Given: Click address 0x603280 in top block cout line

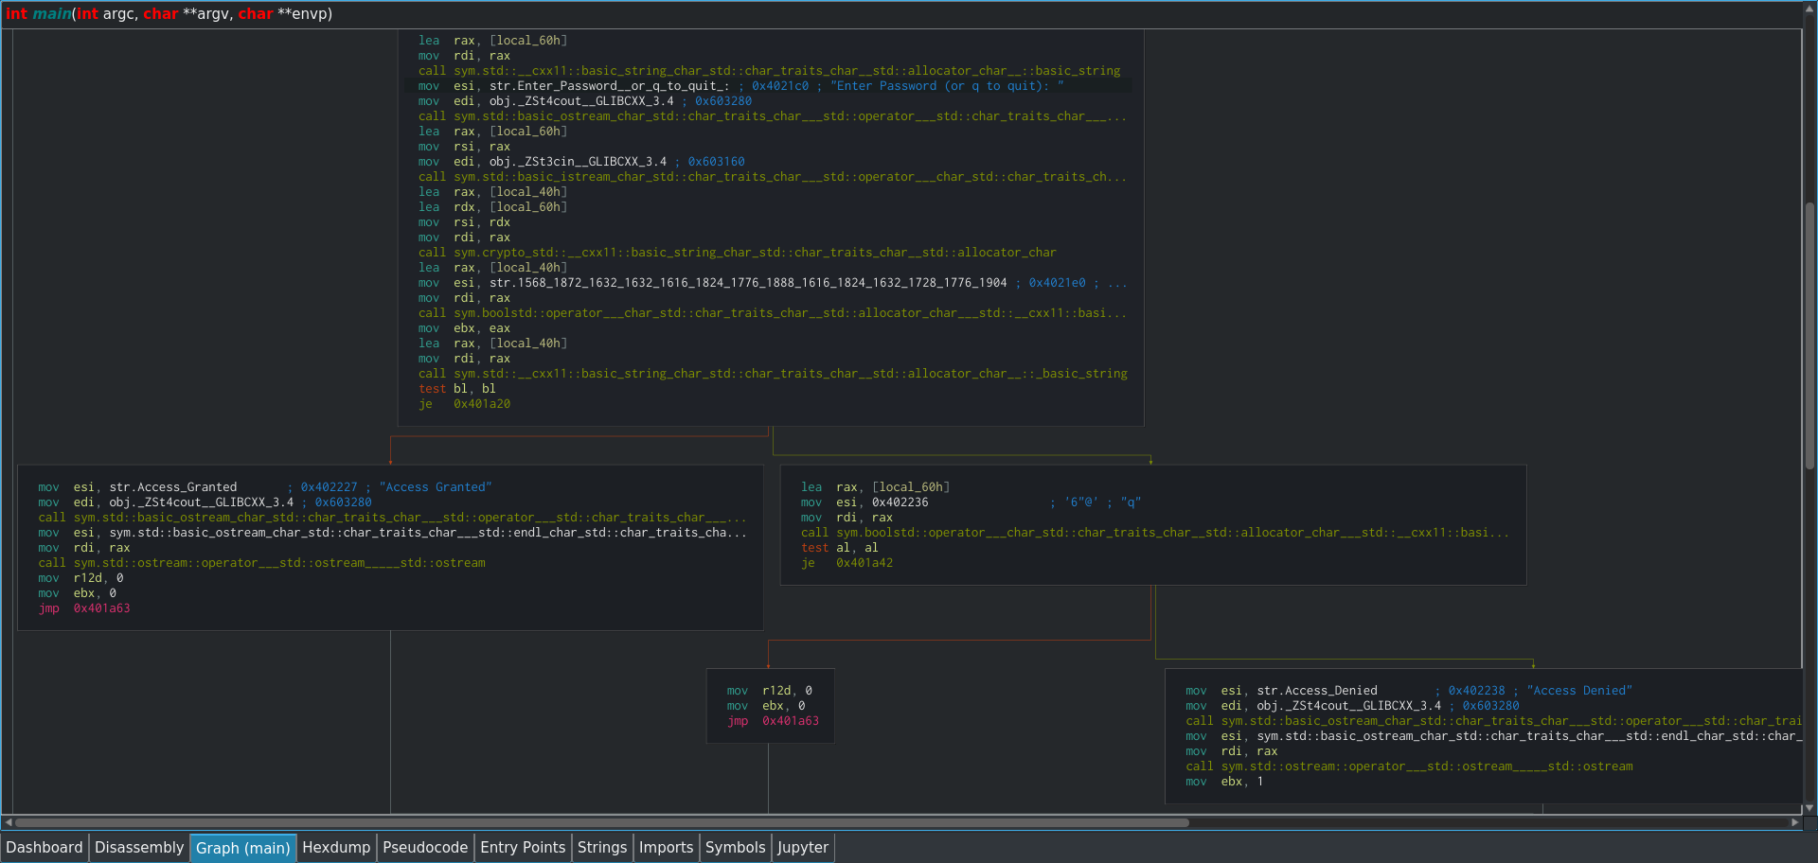Looking at the screenshot, I should pos(723,101).
